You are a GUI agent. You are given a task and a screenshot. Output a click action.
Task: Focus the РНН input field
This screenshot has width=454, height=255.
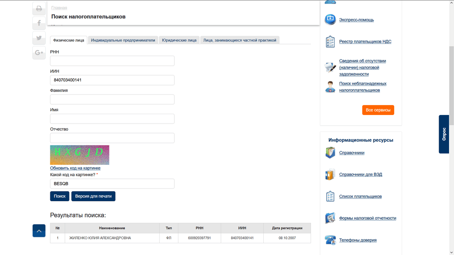click(x=112, y=61)
